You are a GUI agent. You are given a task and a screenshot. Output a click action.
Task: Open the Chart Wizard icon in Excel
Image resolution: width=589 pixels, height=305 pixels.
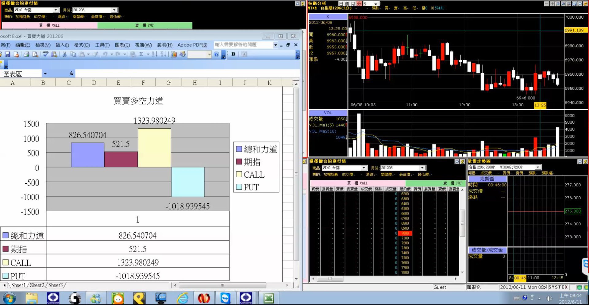point(174,54)
